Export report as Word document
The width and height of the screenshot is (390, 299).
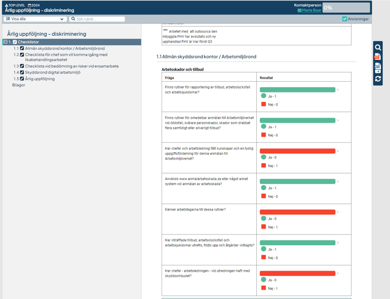[378, 69]
